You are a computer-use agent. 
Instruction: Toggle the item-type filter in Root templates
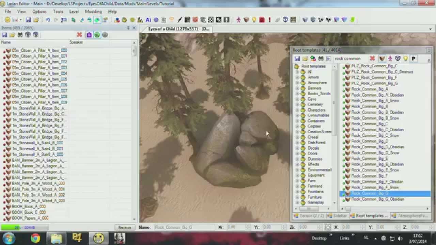pyautogui.click(x=382, y=59)
